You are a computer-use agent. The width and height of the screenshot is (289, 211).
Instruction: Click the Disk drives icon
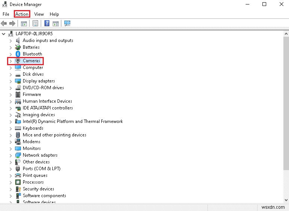(18, 75)
